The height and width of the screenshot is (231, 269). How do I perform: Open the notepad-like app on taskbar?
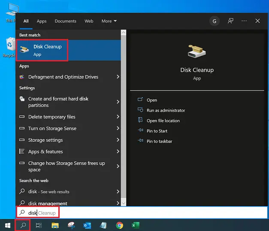click(x=103, y=225)
